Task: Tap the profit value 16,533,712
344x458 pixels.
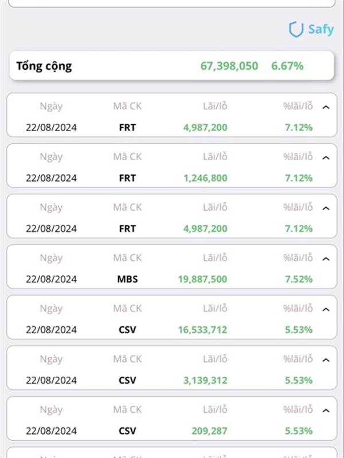Action: coord(202,330)
